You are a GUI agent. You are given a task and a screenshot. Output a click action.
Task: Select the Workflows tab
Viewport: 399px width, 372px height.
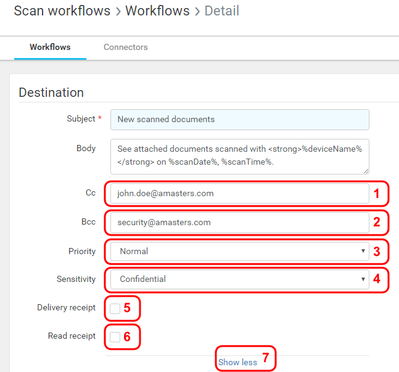pyautogui.click(x=50, y=47)
